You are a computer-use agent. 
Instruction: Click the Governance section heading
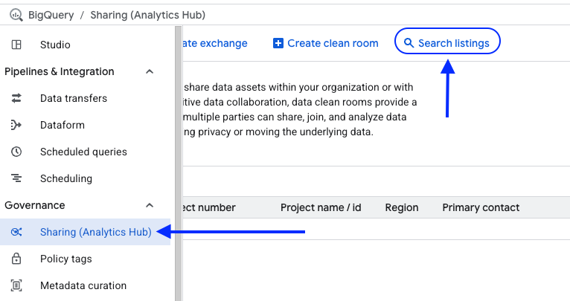click(x=35, y=205)
